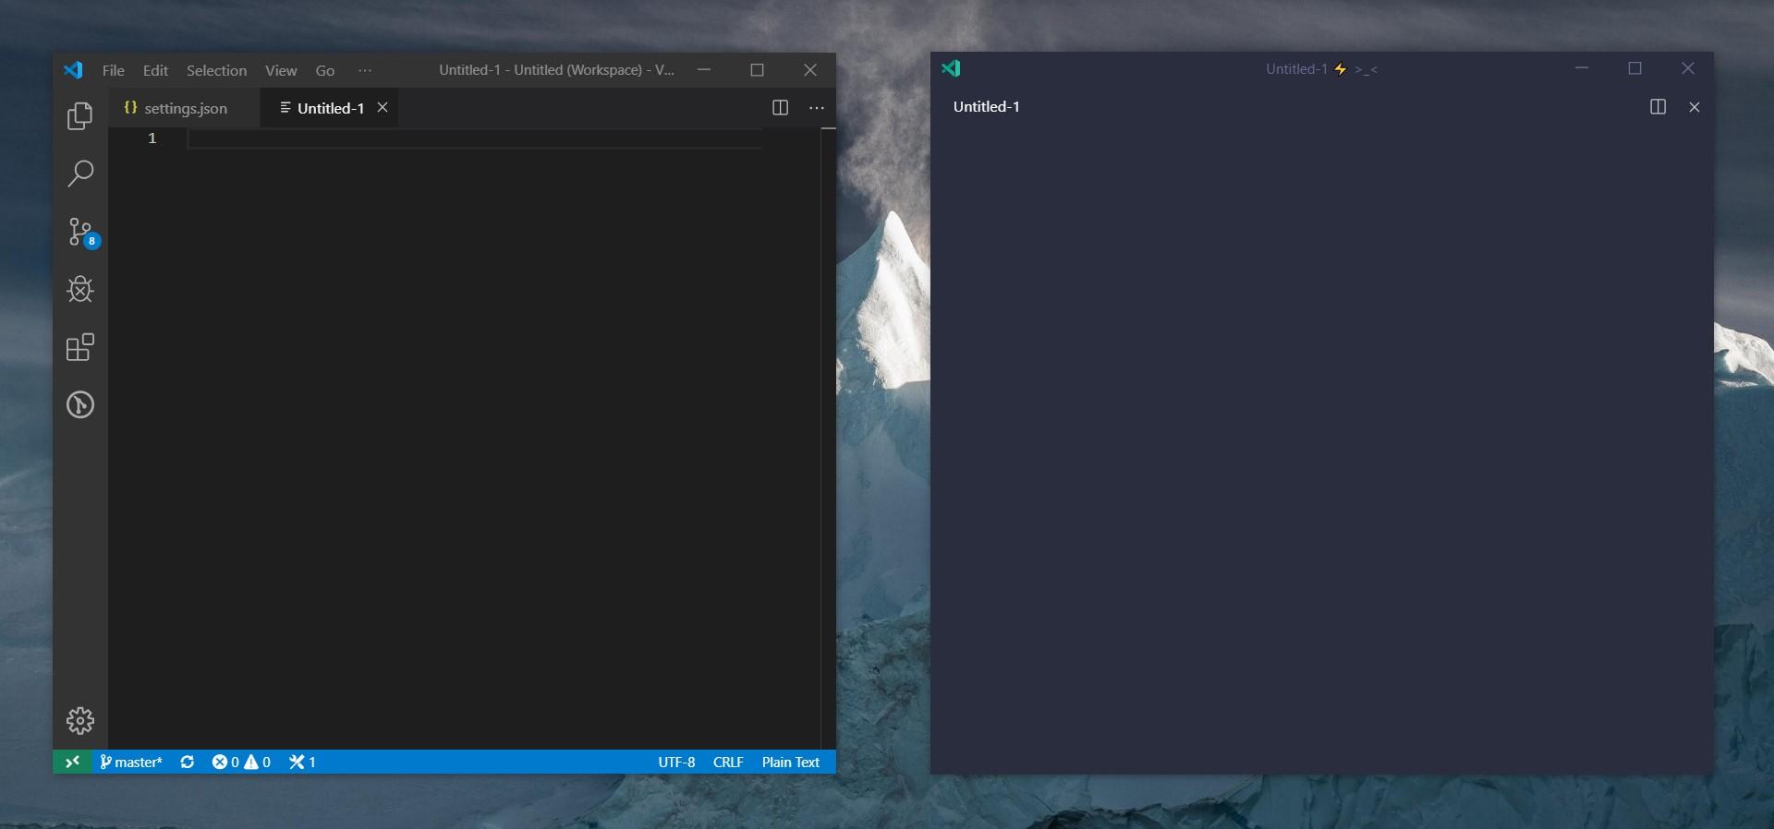The width and height of the screenshot is (1774, 829).
Task: Click the Synchronize Changes icon in status bar
Action: (x=188, y=762)
